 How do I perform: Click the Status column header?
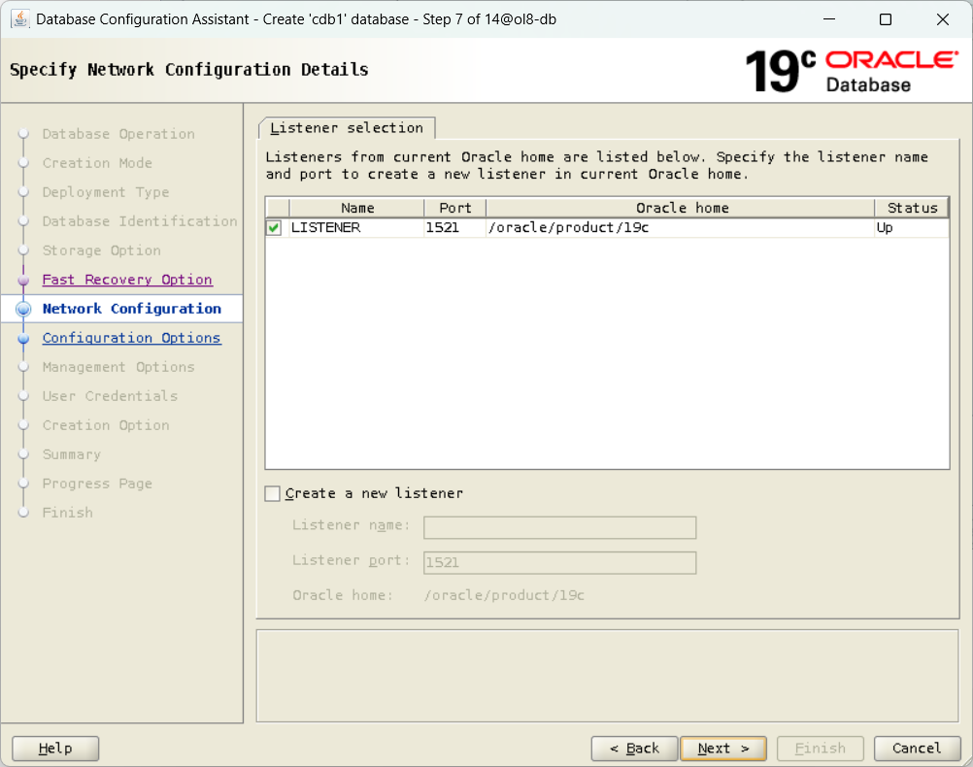click(912, 208)
